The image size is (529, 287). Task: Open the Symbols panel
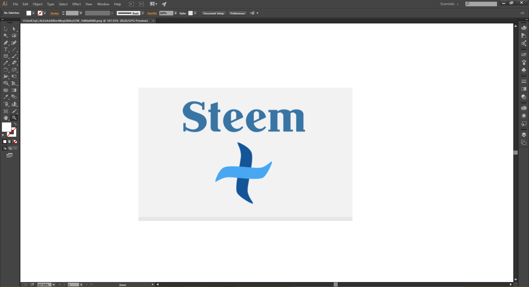pos(524,70)
